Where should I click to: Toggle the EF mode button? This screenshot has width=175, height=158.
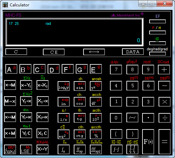(x=157, y=21)
